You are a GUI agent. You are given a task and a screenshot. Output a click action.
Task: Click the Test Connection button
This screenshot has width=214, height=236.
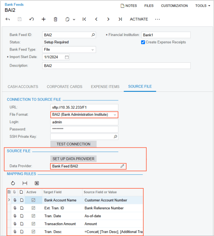point(73,144)
